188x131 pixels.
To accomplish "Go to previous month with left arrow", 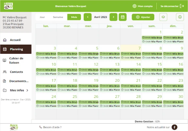I will 88,17.
